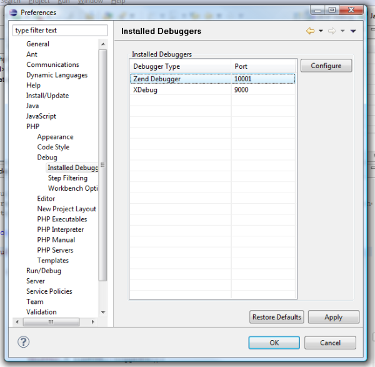Click the Configure button

(326, 66)
